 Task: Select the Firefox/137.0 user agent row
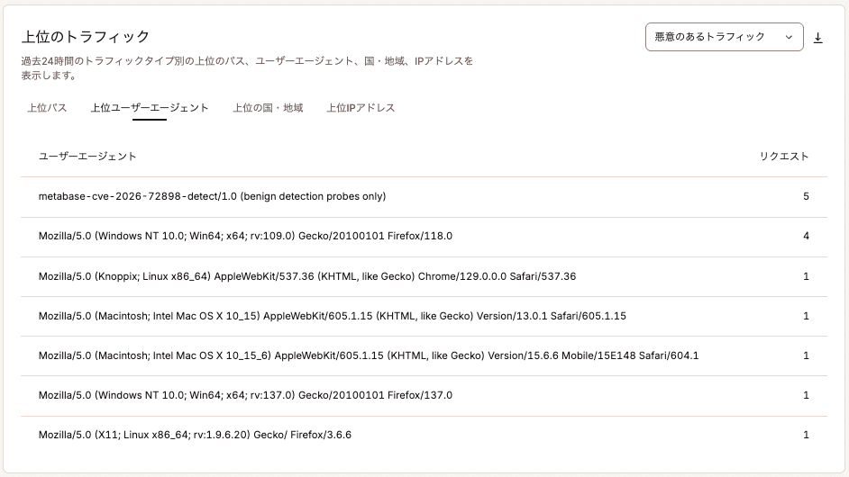[x=424, y=395]
